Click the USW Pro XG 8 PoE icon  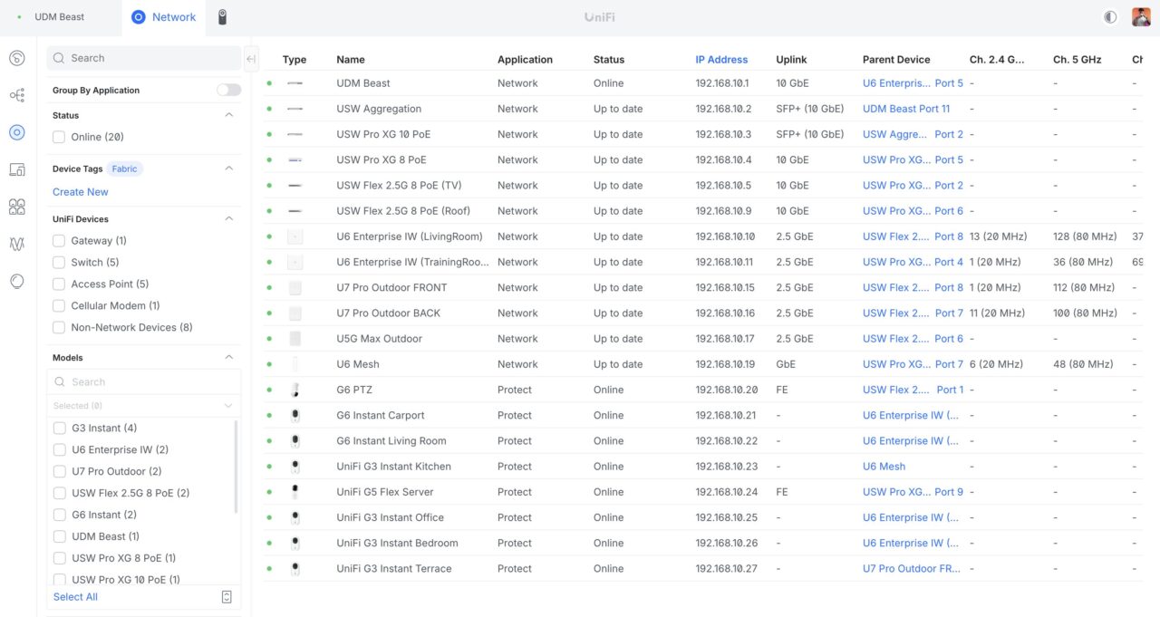tap(295, 159)
